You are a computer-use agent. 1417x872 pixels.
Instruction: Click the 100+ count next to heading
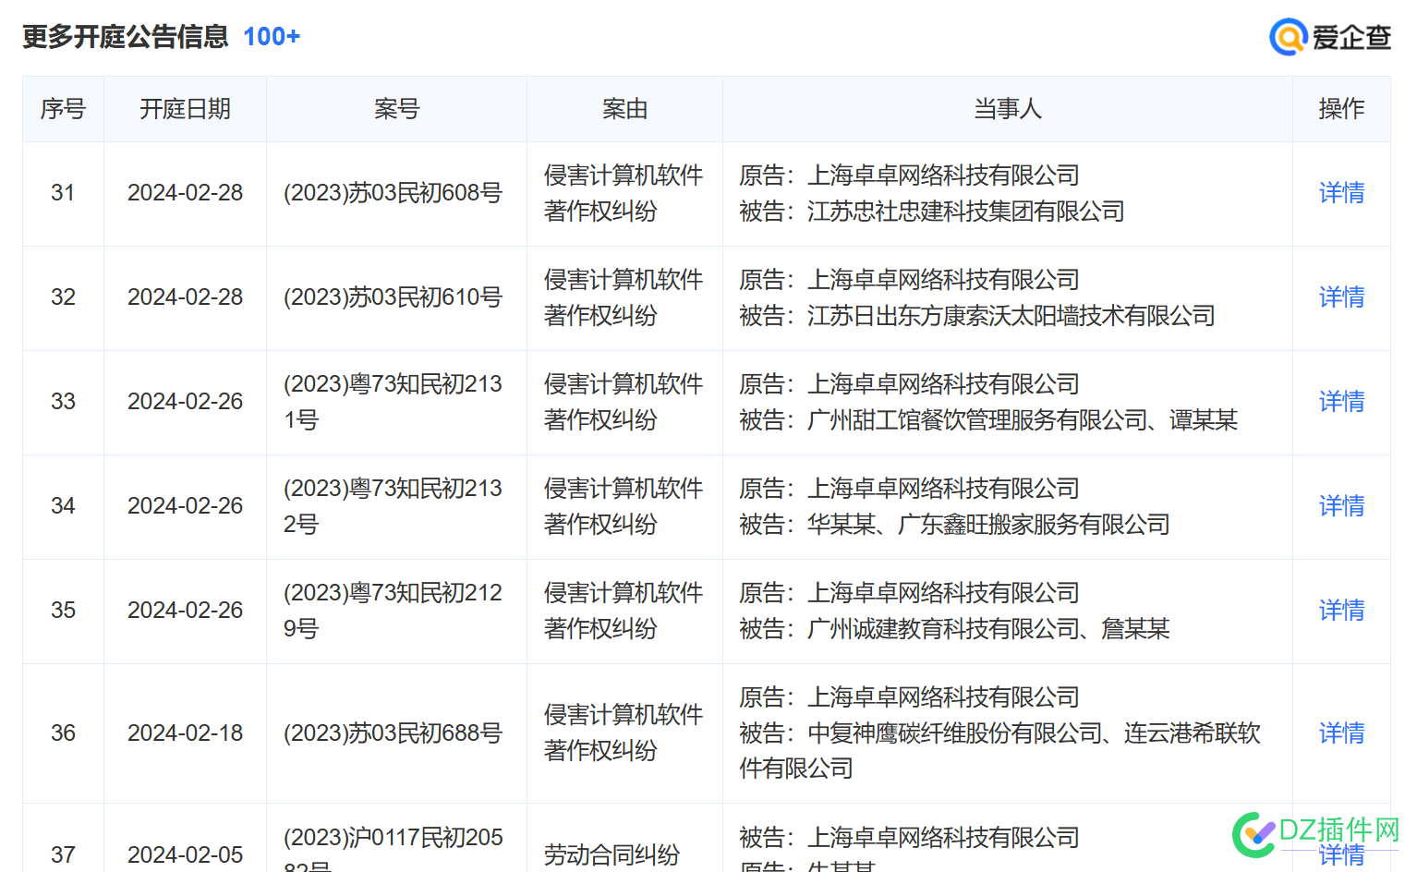pyautogui.click(x=272, y=37)
